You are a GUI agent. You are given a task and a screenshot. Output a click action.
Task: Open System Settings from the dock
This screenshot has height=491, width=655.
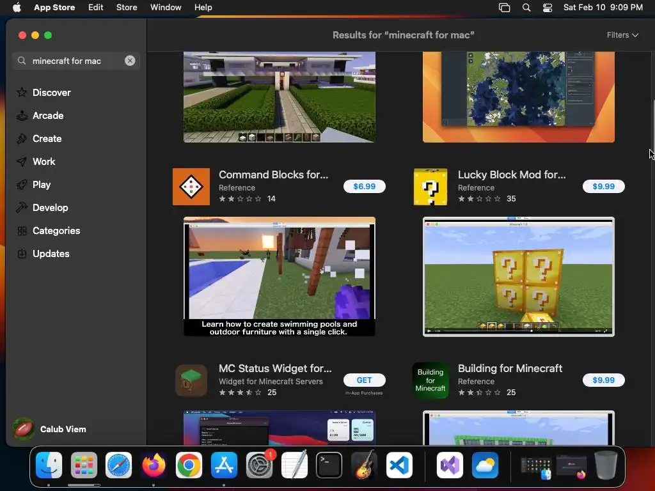pyautogui.click(x=259, y=465)
